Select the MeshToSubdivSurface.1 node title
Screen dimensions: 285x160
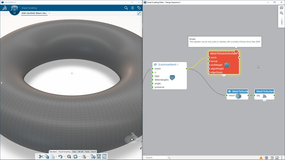coord(224,53)
